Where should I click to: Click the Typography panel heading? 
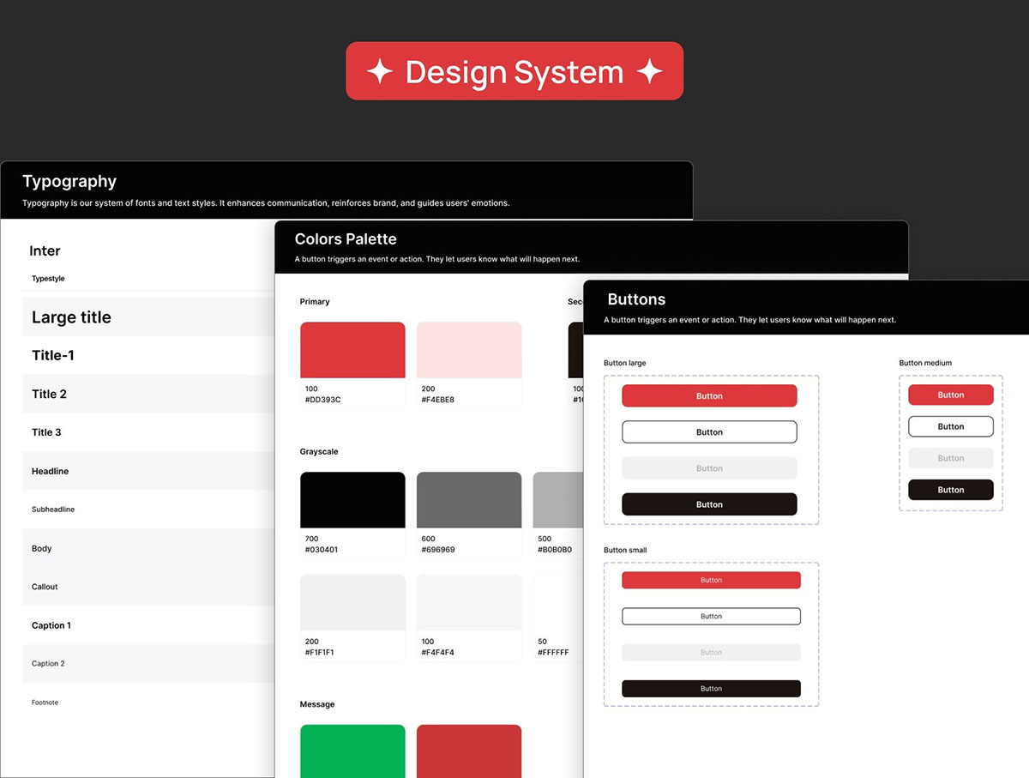click(x=69, y=181)
